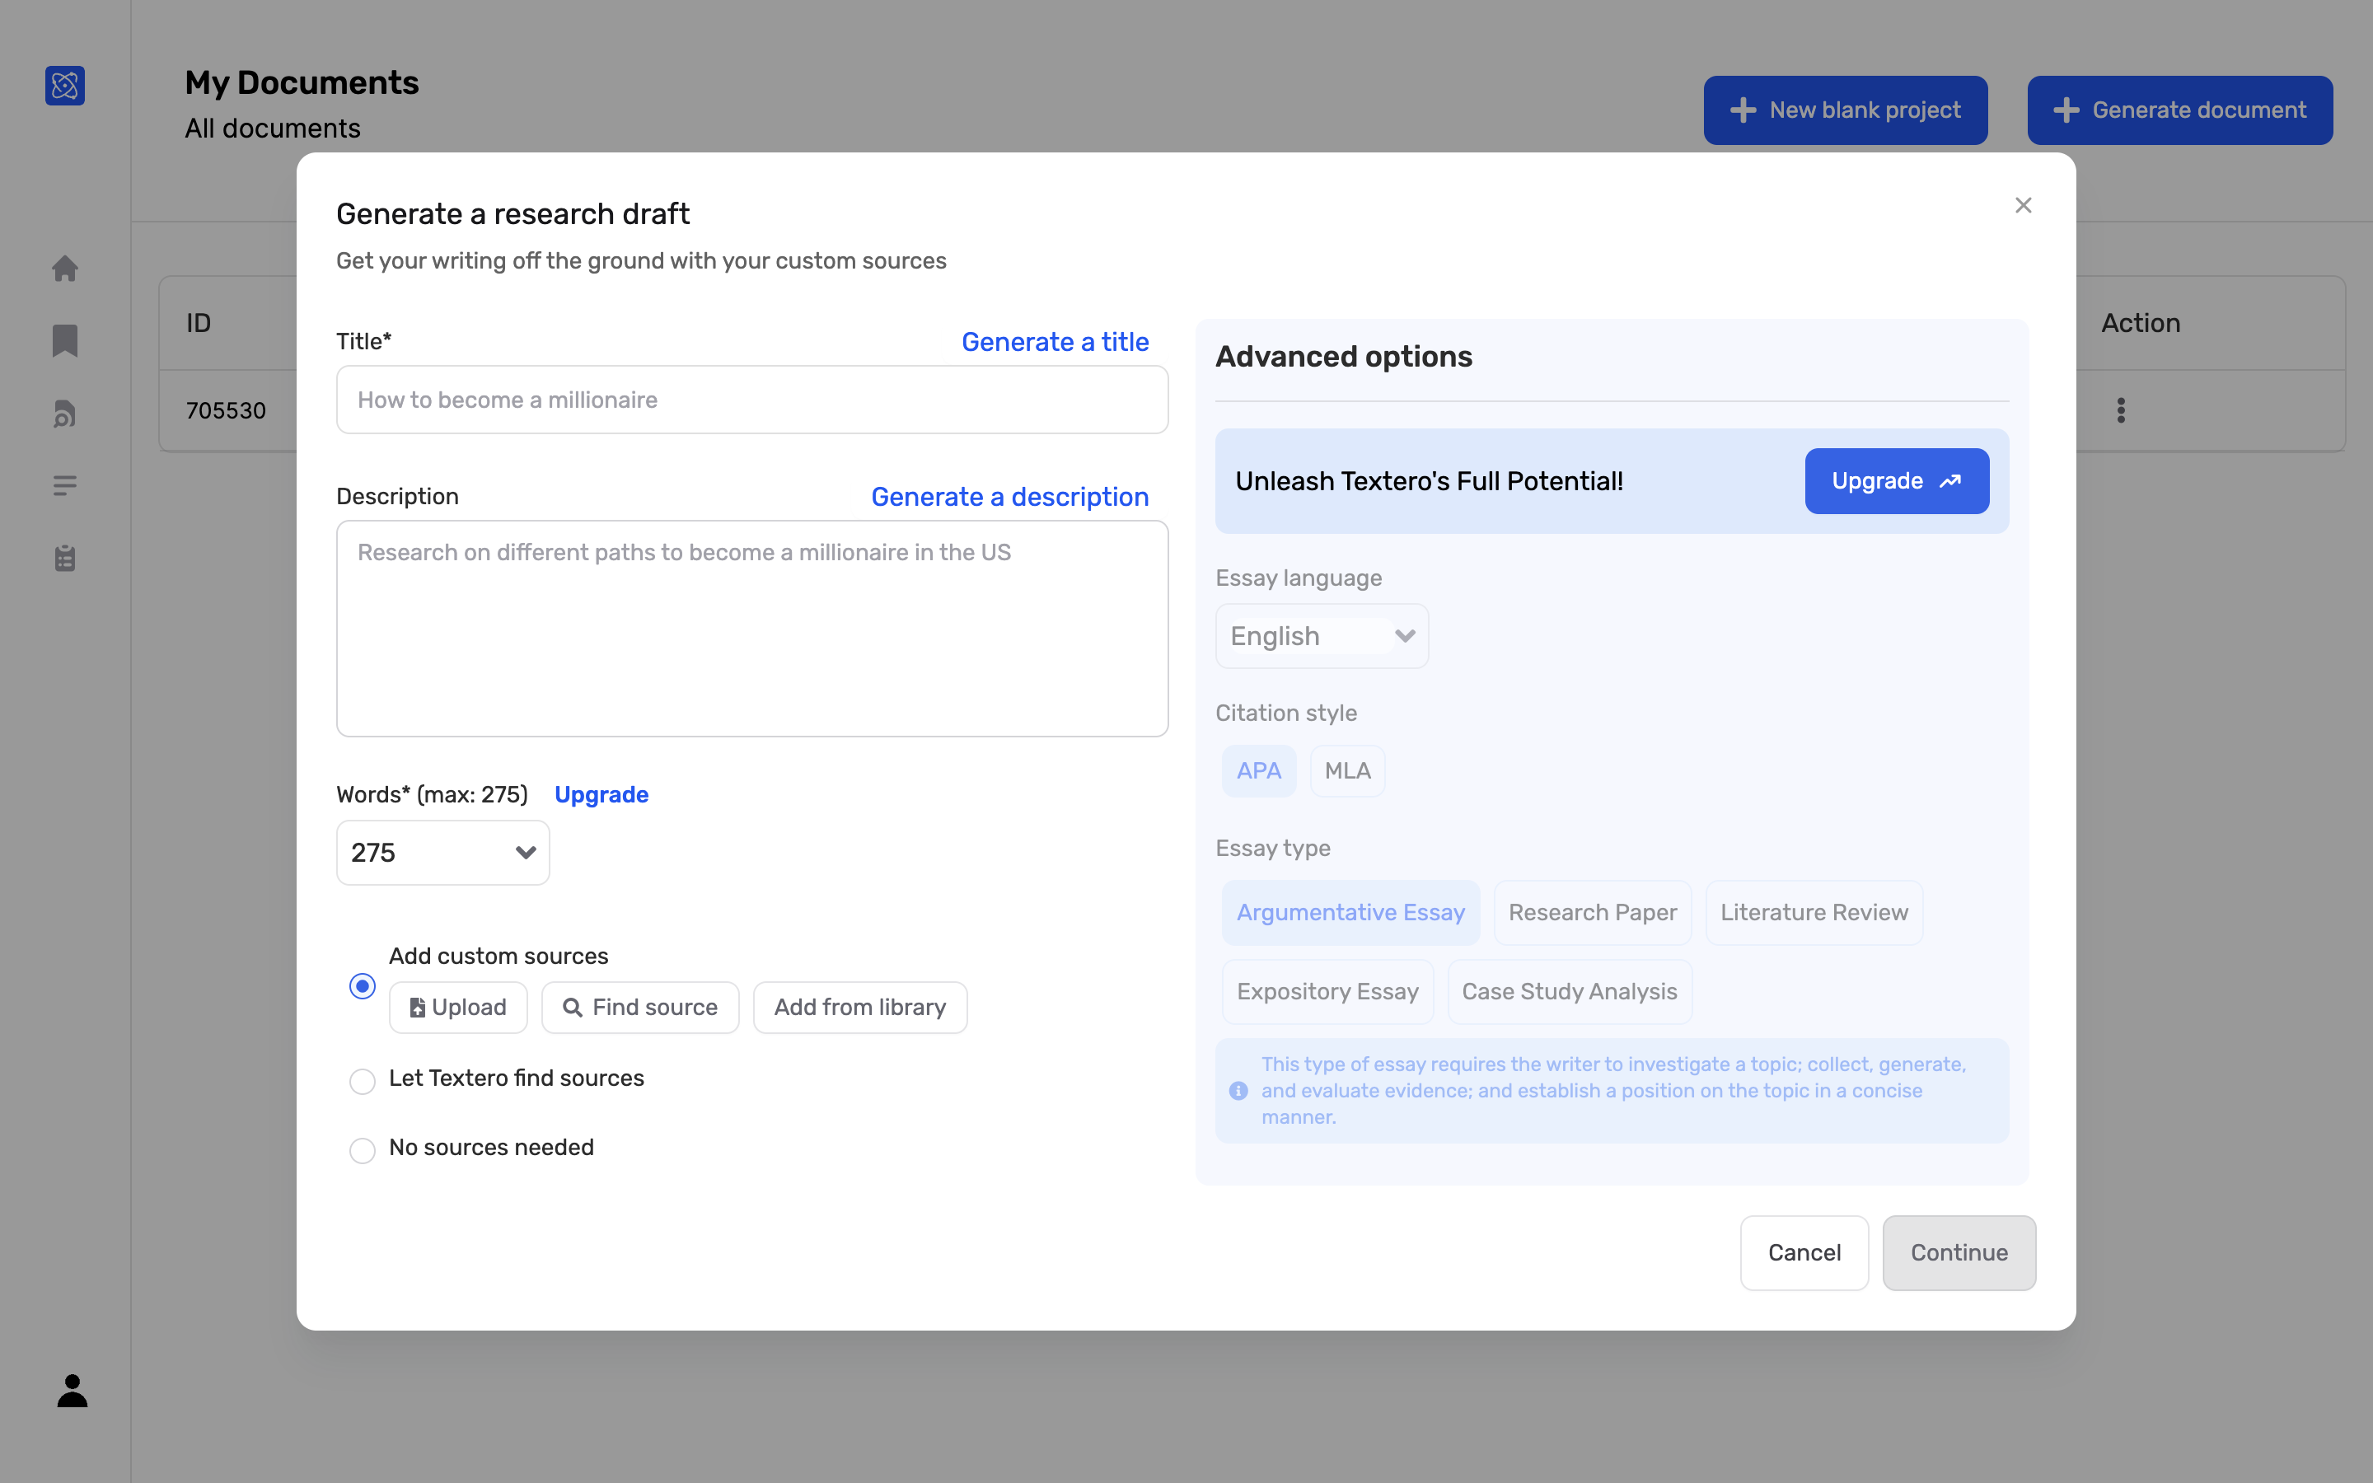Open the user profile icon
Viewport: 2373px width, 1483px height.
72,1391
